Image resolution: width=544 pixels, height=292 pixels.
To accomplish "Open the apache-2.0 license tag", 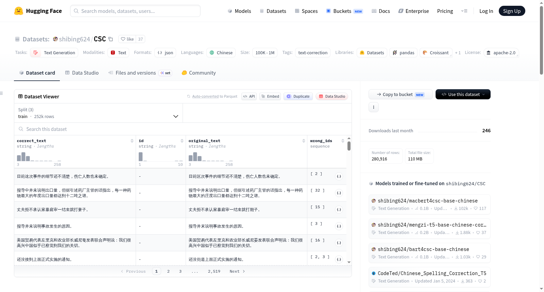I will pyautogui.click(x=501, y=53).
